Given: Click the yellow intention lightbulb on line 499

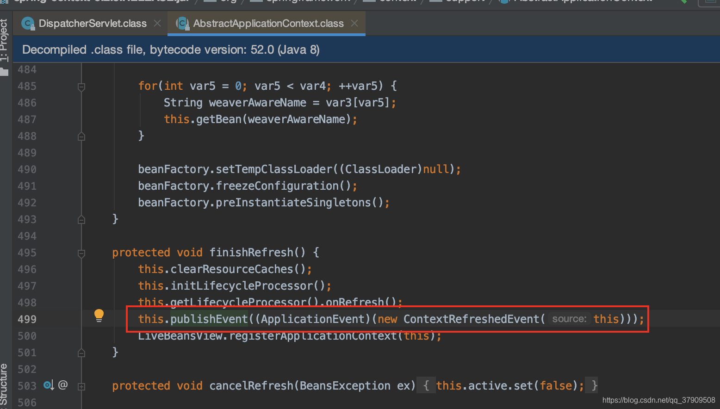Looking at the screenshot, I should (x=99, y=316).
